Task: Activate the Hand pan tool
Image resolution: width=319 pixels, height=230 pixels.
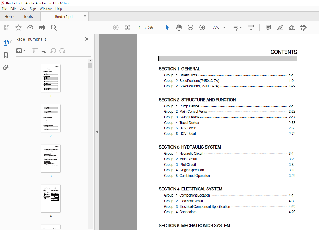Action: click(179, 28)
